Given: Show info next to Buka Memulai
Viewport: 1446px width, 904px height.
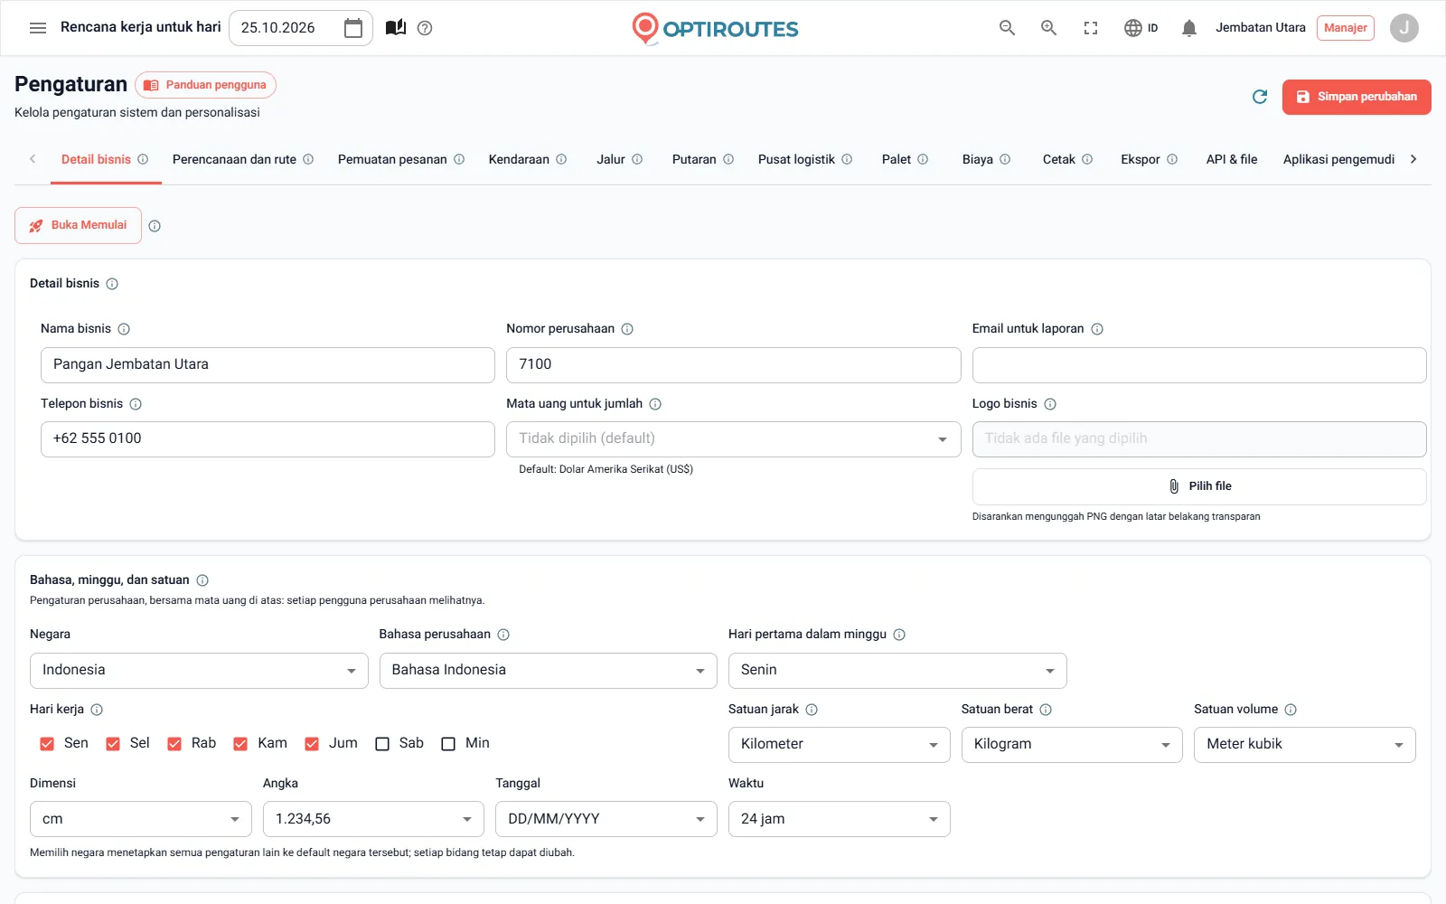Looking at the screenshot, I should pos(155,226).
